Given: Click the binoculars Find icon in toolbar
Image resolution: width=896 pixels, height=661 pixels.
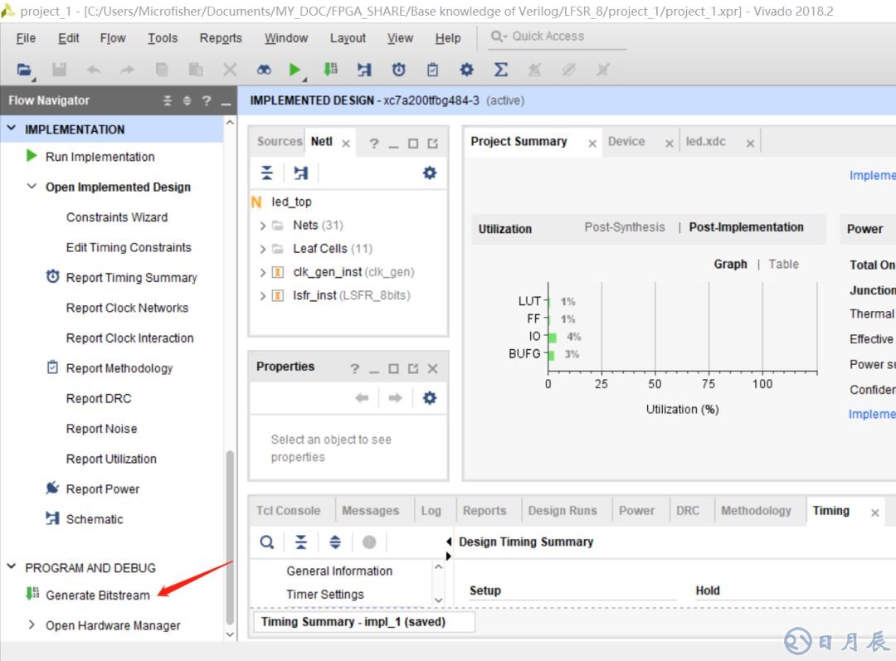Looking at the screenshot, I should coord(264,70).
